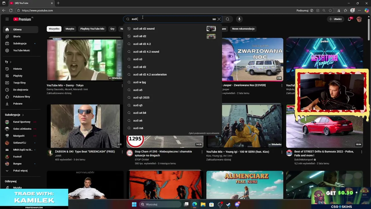Open YouTube Music in sidebar
371x209 pixels.
click(21, 50)
